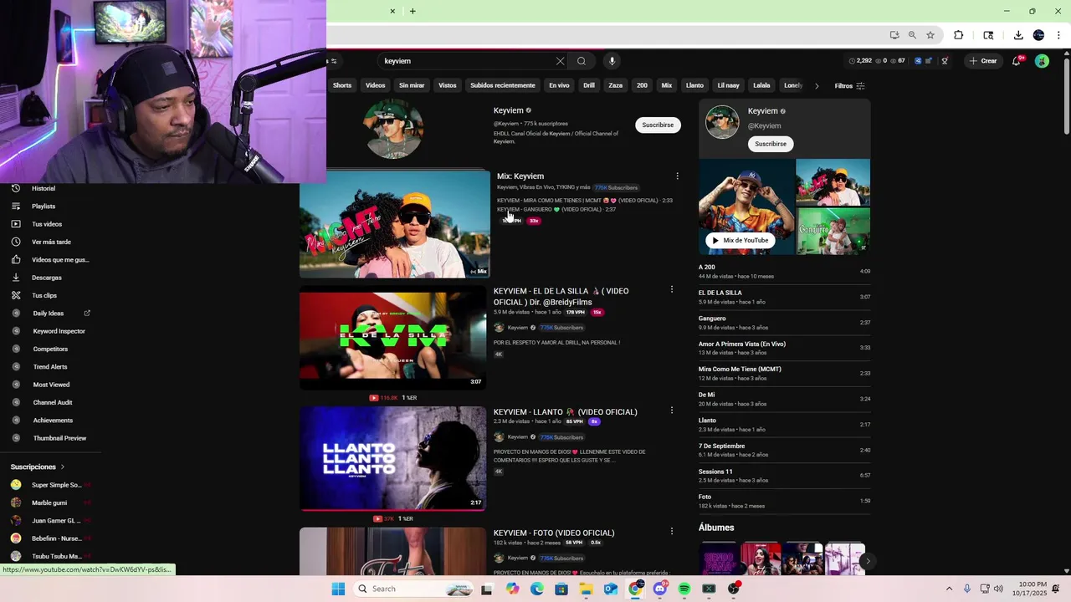This screenshot has width=1071, height=602.
Task: Open the Chrome three-dot menu
Action: pos(1058,35)
